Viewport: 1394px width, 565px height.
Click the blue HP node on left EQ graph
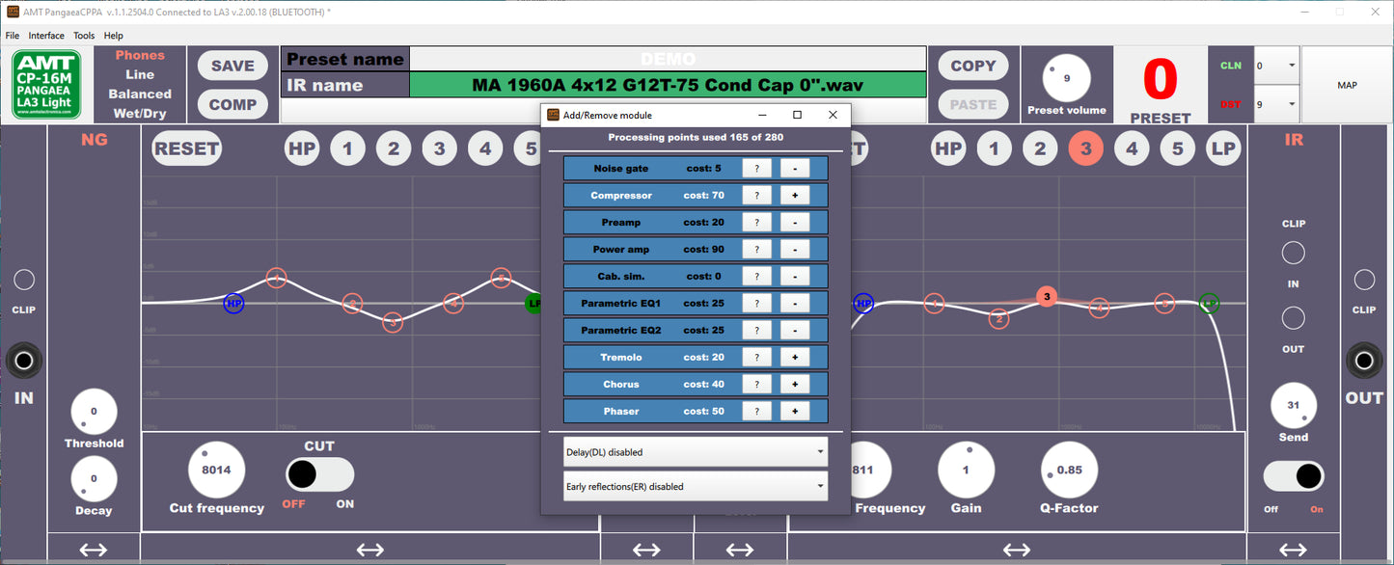(233, 304)
